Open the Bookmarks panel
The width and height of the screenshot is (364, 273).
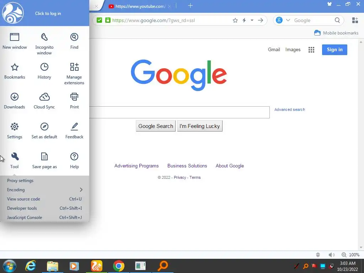15,71
